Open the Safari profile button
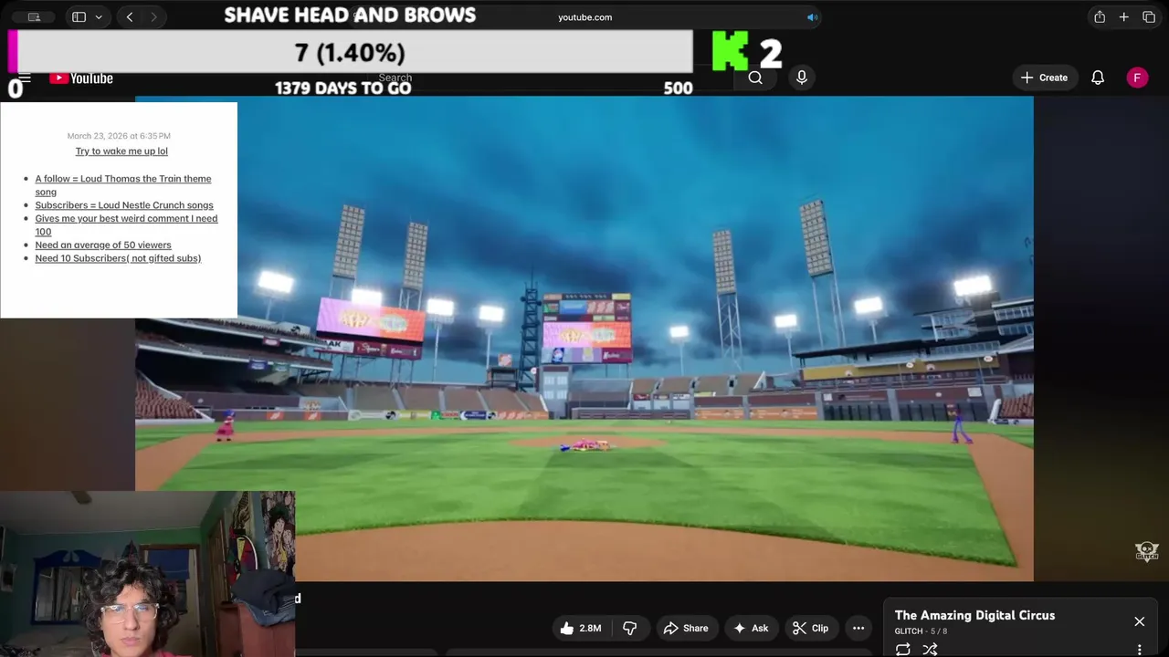The width and height of the screenshot is (1169, 657). coord(34,17)
